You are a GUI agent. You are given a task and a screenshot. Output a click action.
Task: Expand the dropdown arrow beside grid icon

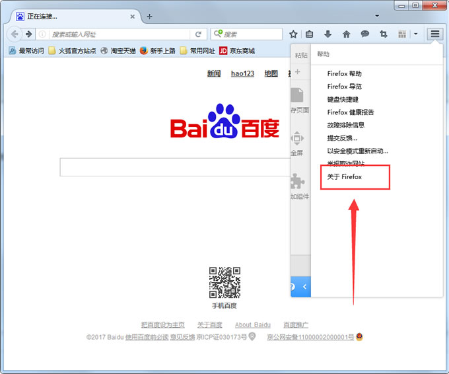(416, 34)
